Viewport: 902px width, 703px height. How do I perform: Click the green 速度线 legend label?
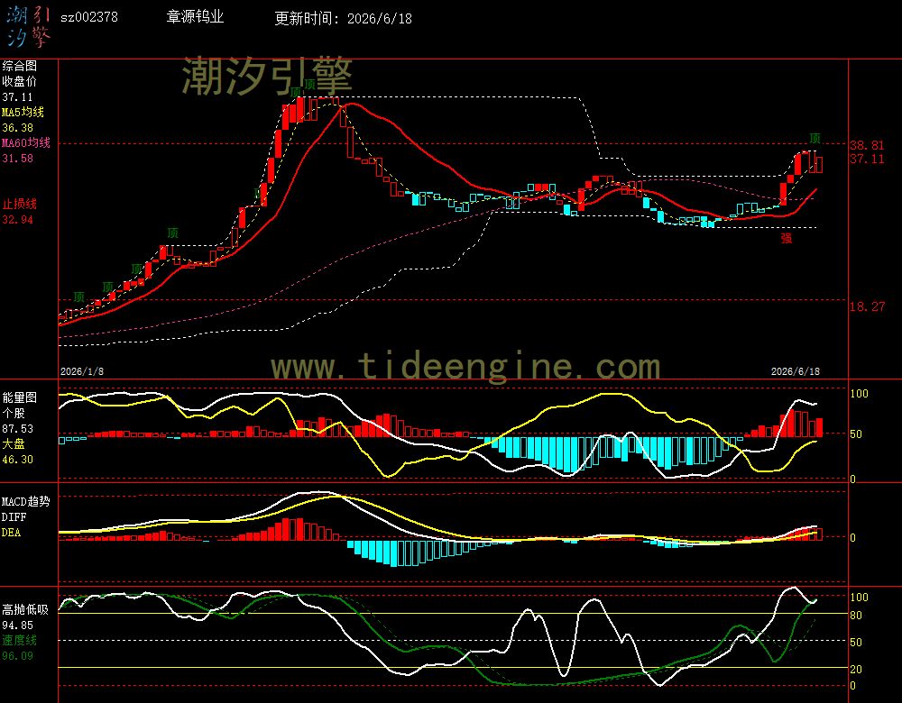point(19,640)
